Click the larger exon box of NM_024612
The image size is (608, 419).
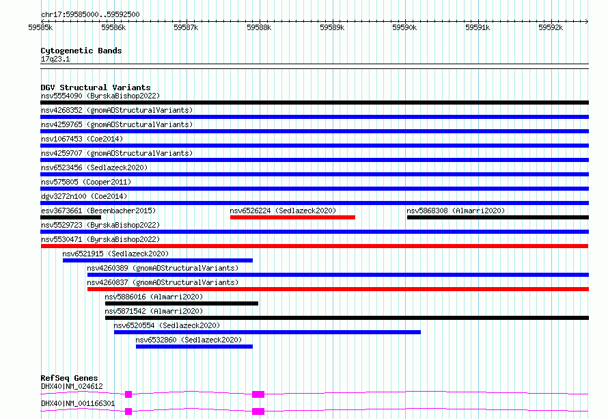pos(258,394)
